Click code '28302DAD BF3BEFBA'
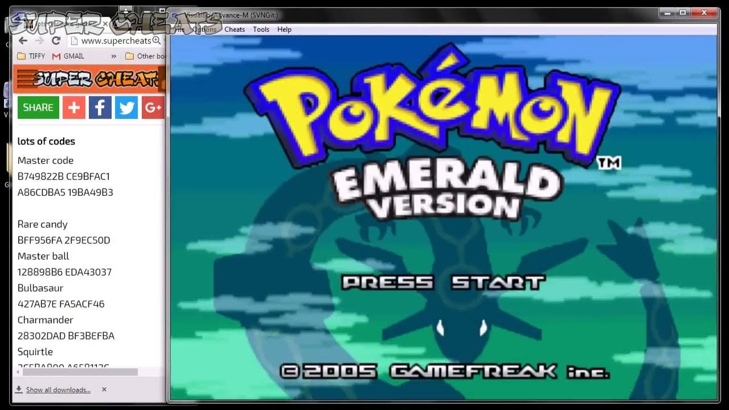 [x=66, y=336]
